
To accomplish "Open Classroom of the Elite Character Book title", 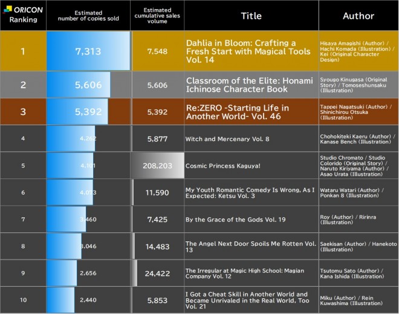I will pyautogui.click(x=249, y=85).
